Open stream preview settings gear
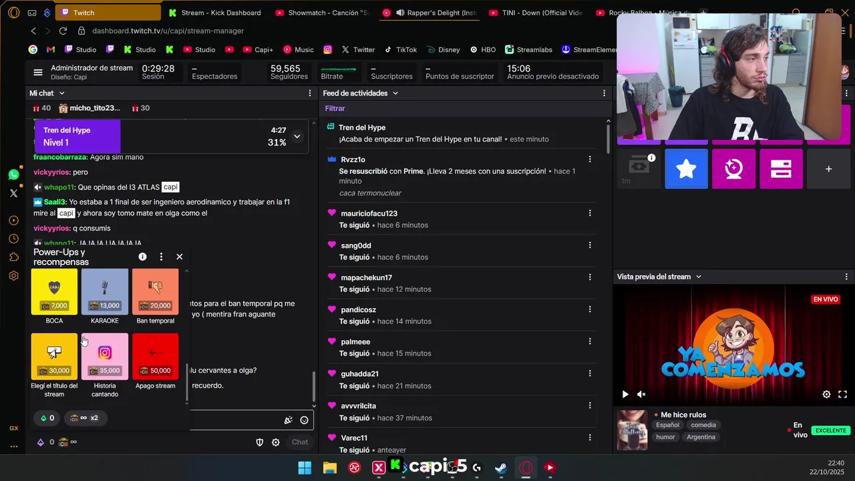This screenshot has width=855, height=481. pos(826,395)
